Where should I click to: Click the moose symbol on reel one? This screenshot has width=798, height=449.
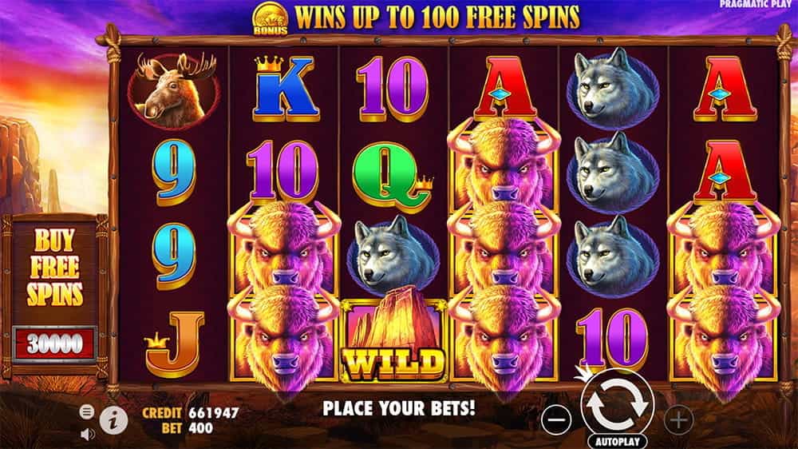174,89
